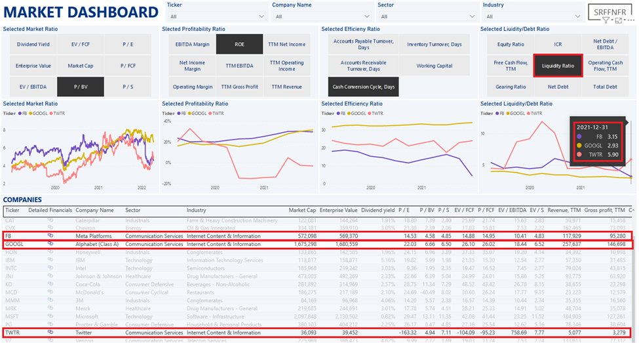
Task: Click the Coca-Cola detailed financials link icon
Action: pos(50,284)
